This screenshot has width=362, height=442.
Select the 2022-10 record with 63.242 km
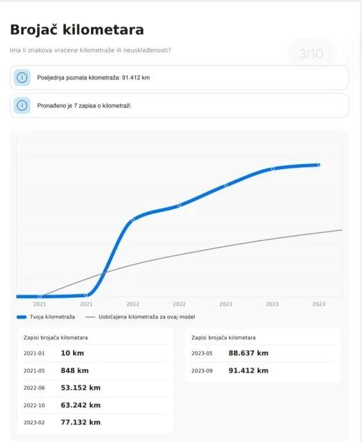(95, 405)
